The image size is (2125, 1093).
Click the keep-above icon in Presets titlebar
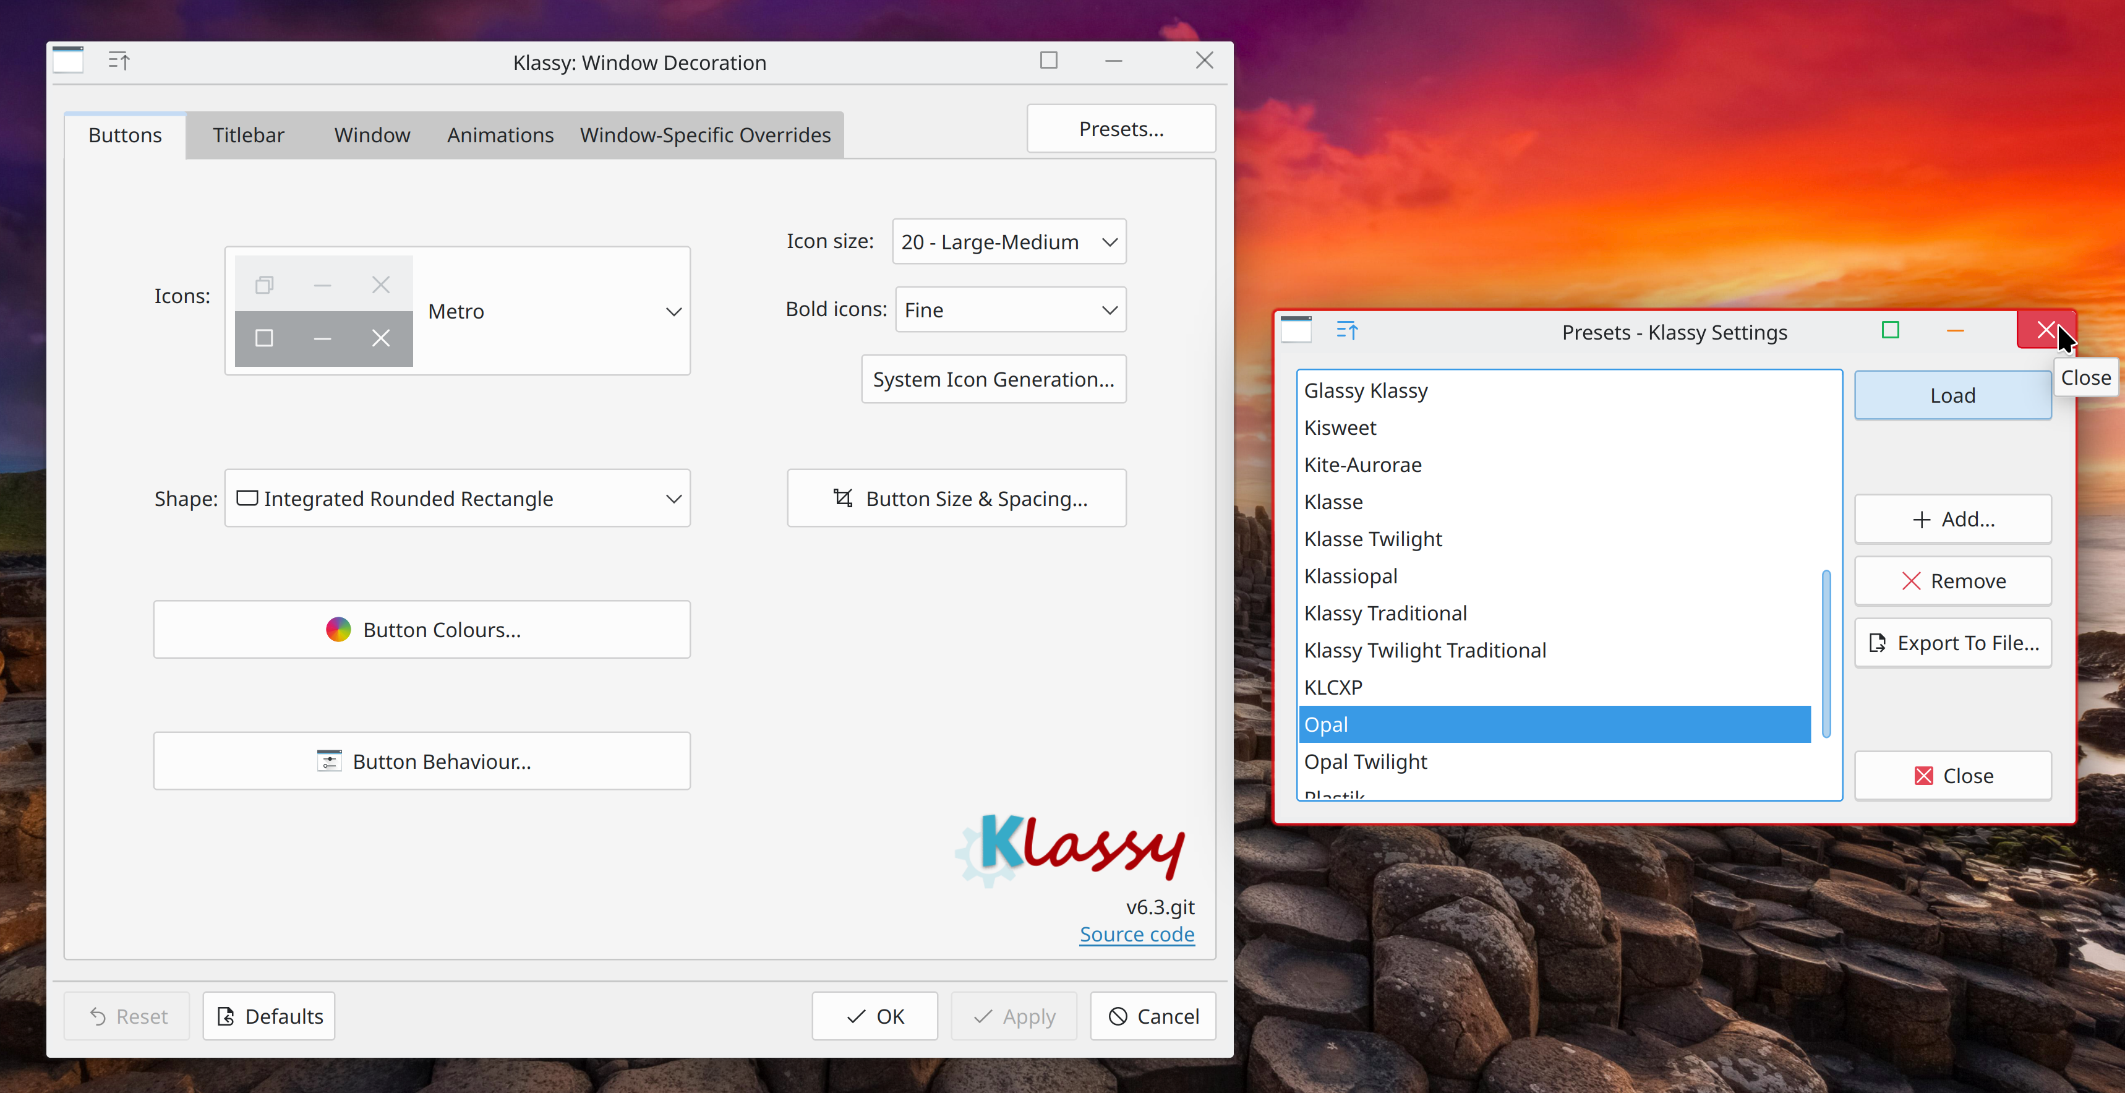1346,331
